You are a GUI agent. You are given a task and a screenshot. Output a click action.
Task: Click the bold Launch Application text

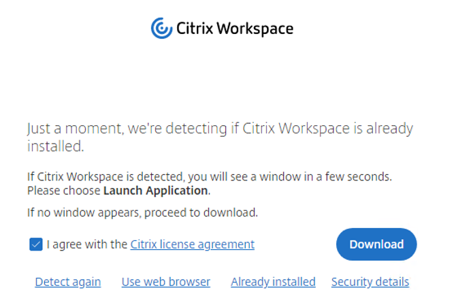click(x=155, y=191)
